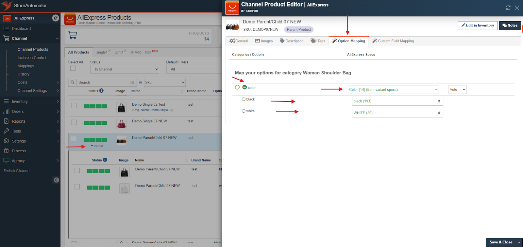
Task: Click the refresh icon in Channel Product Editor header
Action: tap(508, 8)
